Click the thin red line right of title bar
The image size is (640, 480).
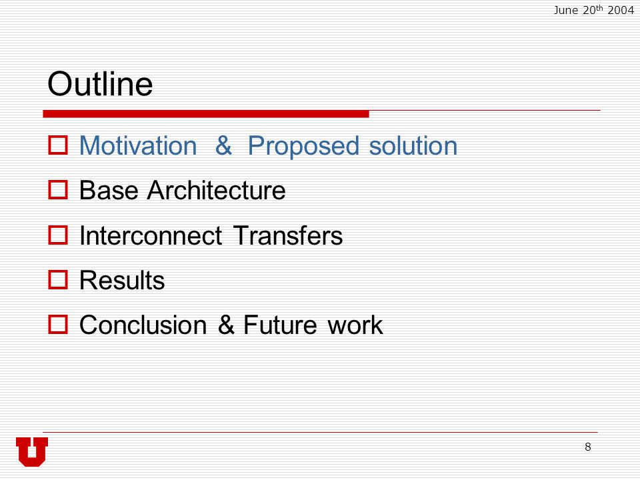pos(485,110)
